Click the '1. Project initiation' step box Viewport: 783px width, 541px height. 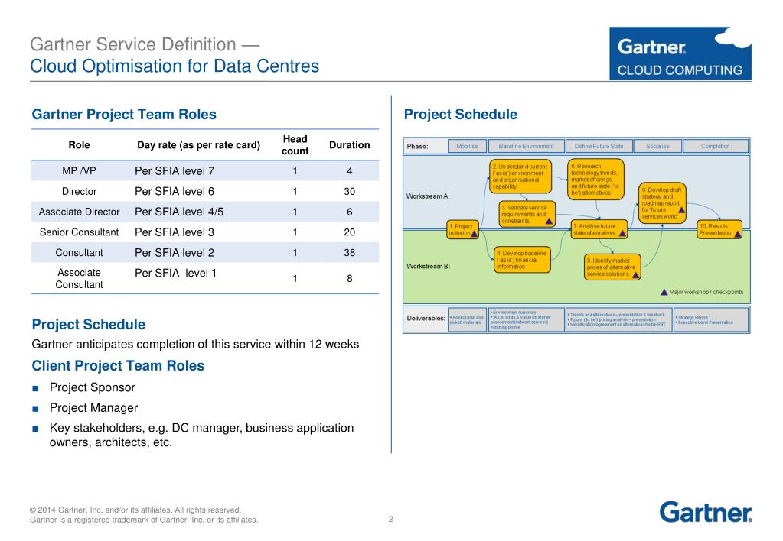point(463,230)
